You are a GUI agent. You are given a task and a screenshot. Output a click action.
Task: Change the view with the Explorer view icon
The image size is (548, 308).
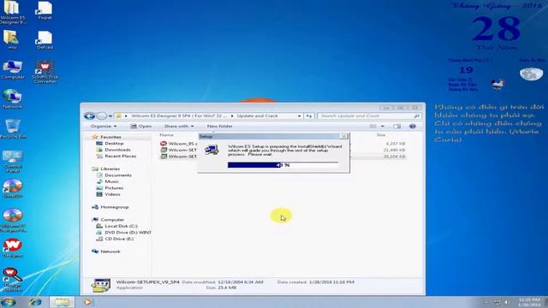(x=373, y=126)
